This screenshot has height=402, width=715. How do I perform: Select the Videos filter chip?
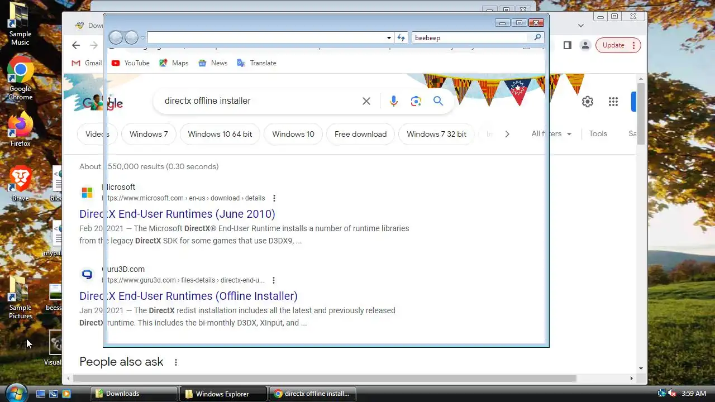(x=97, y=134)
